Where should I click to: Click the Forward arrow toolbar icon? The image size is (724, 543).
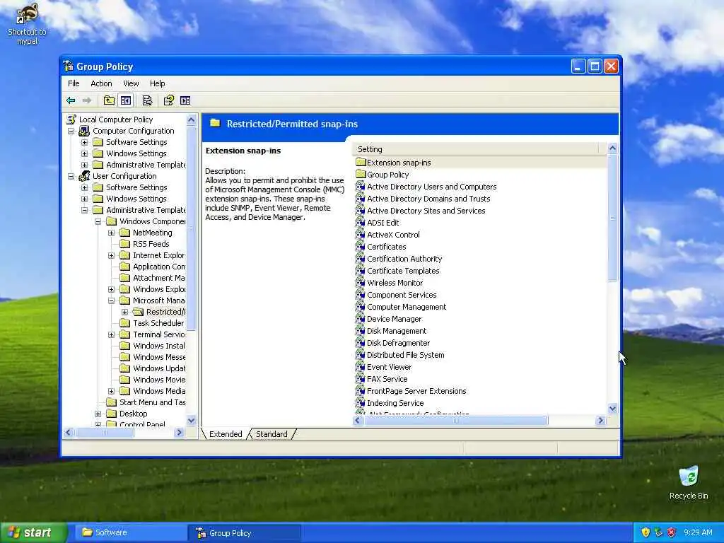(87, 100)
